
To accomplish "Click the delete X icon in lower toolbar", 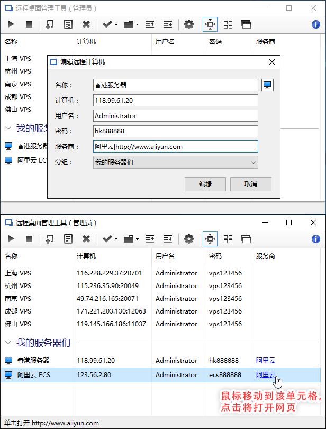I will [86, 239].
